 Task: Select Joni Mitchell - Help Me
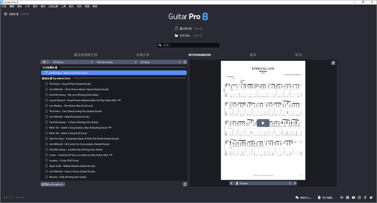coord(69,117)
